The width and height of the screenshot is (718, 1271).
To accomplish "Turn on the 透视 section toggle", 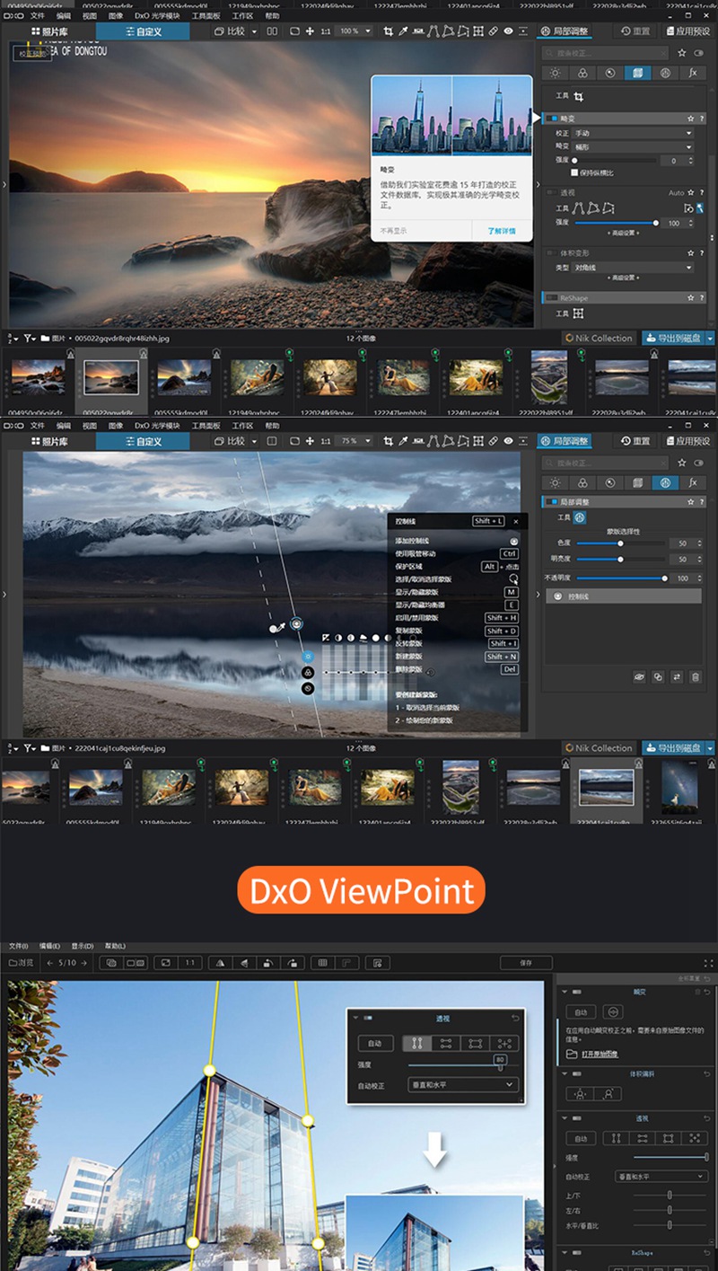I will [x=551, y=193].
